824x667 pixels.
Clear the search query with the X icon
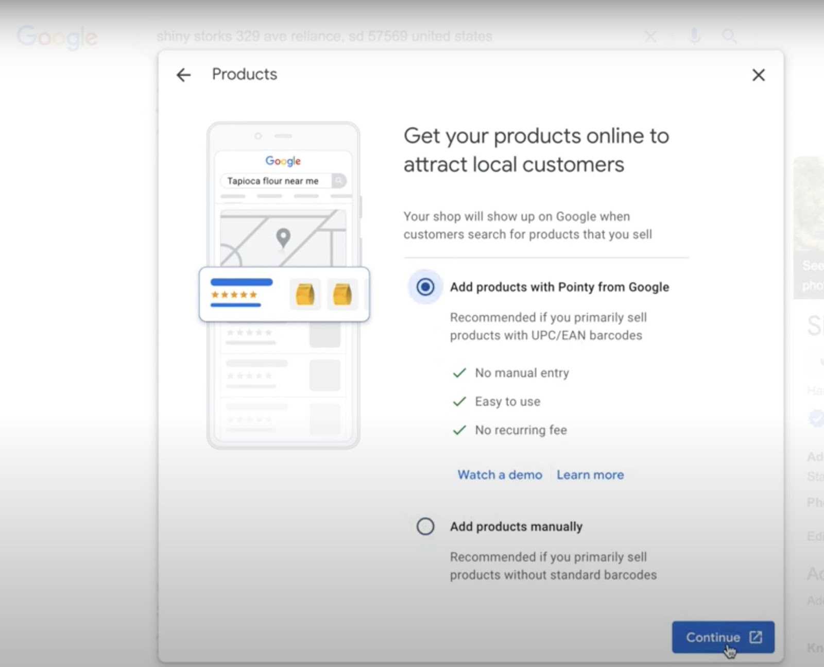pos(650,36)
